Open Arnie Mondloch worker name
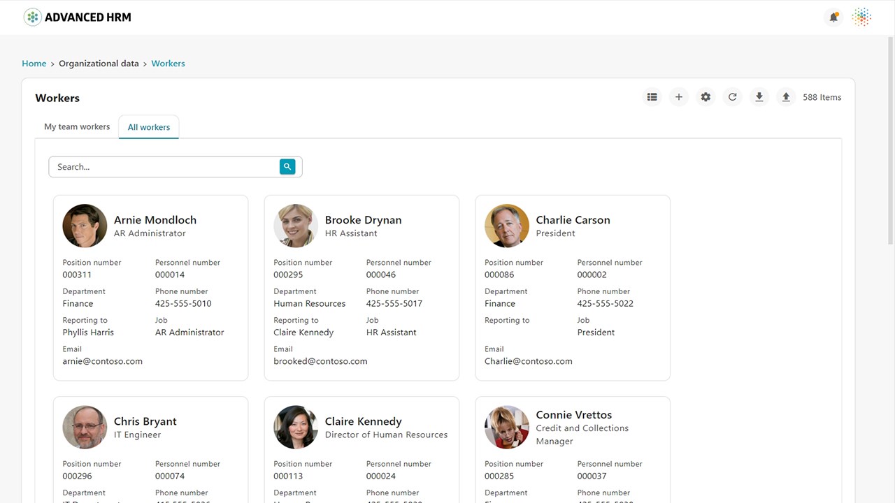This screenshot has width=895, height=503. click(155, 220)
